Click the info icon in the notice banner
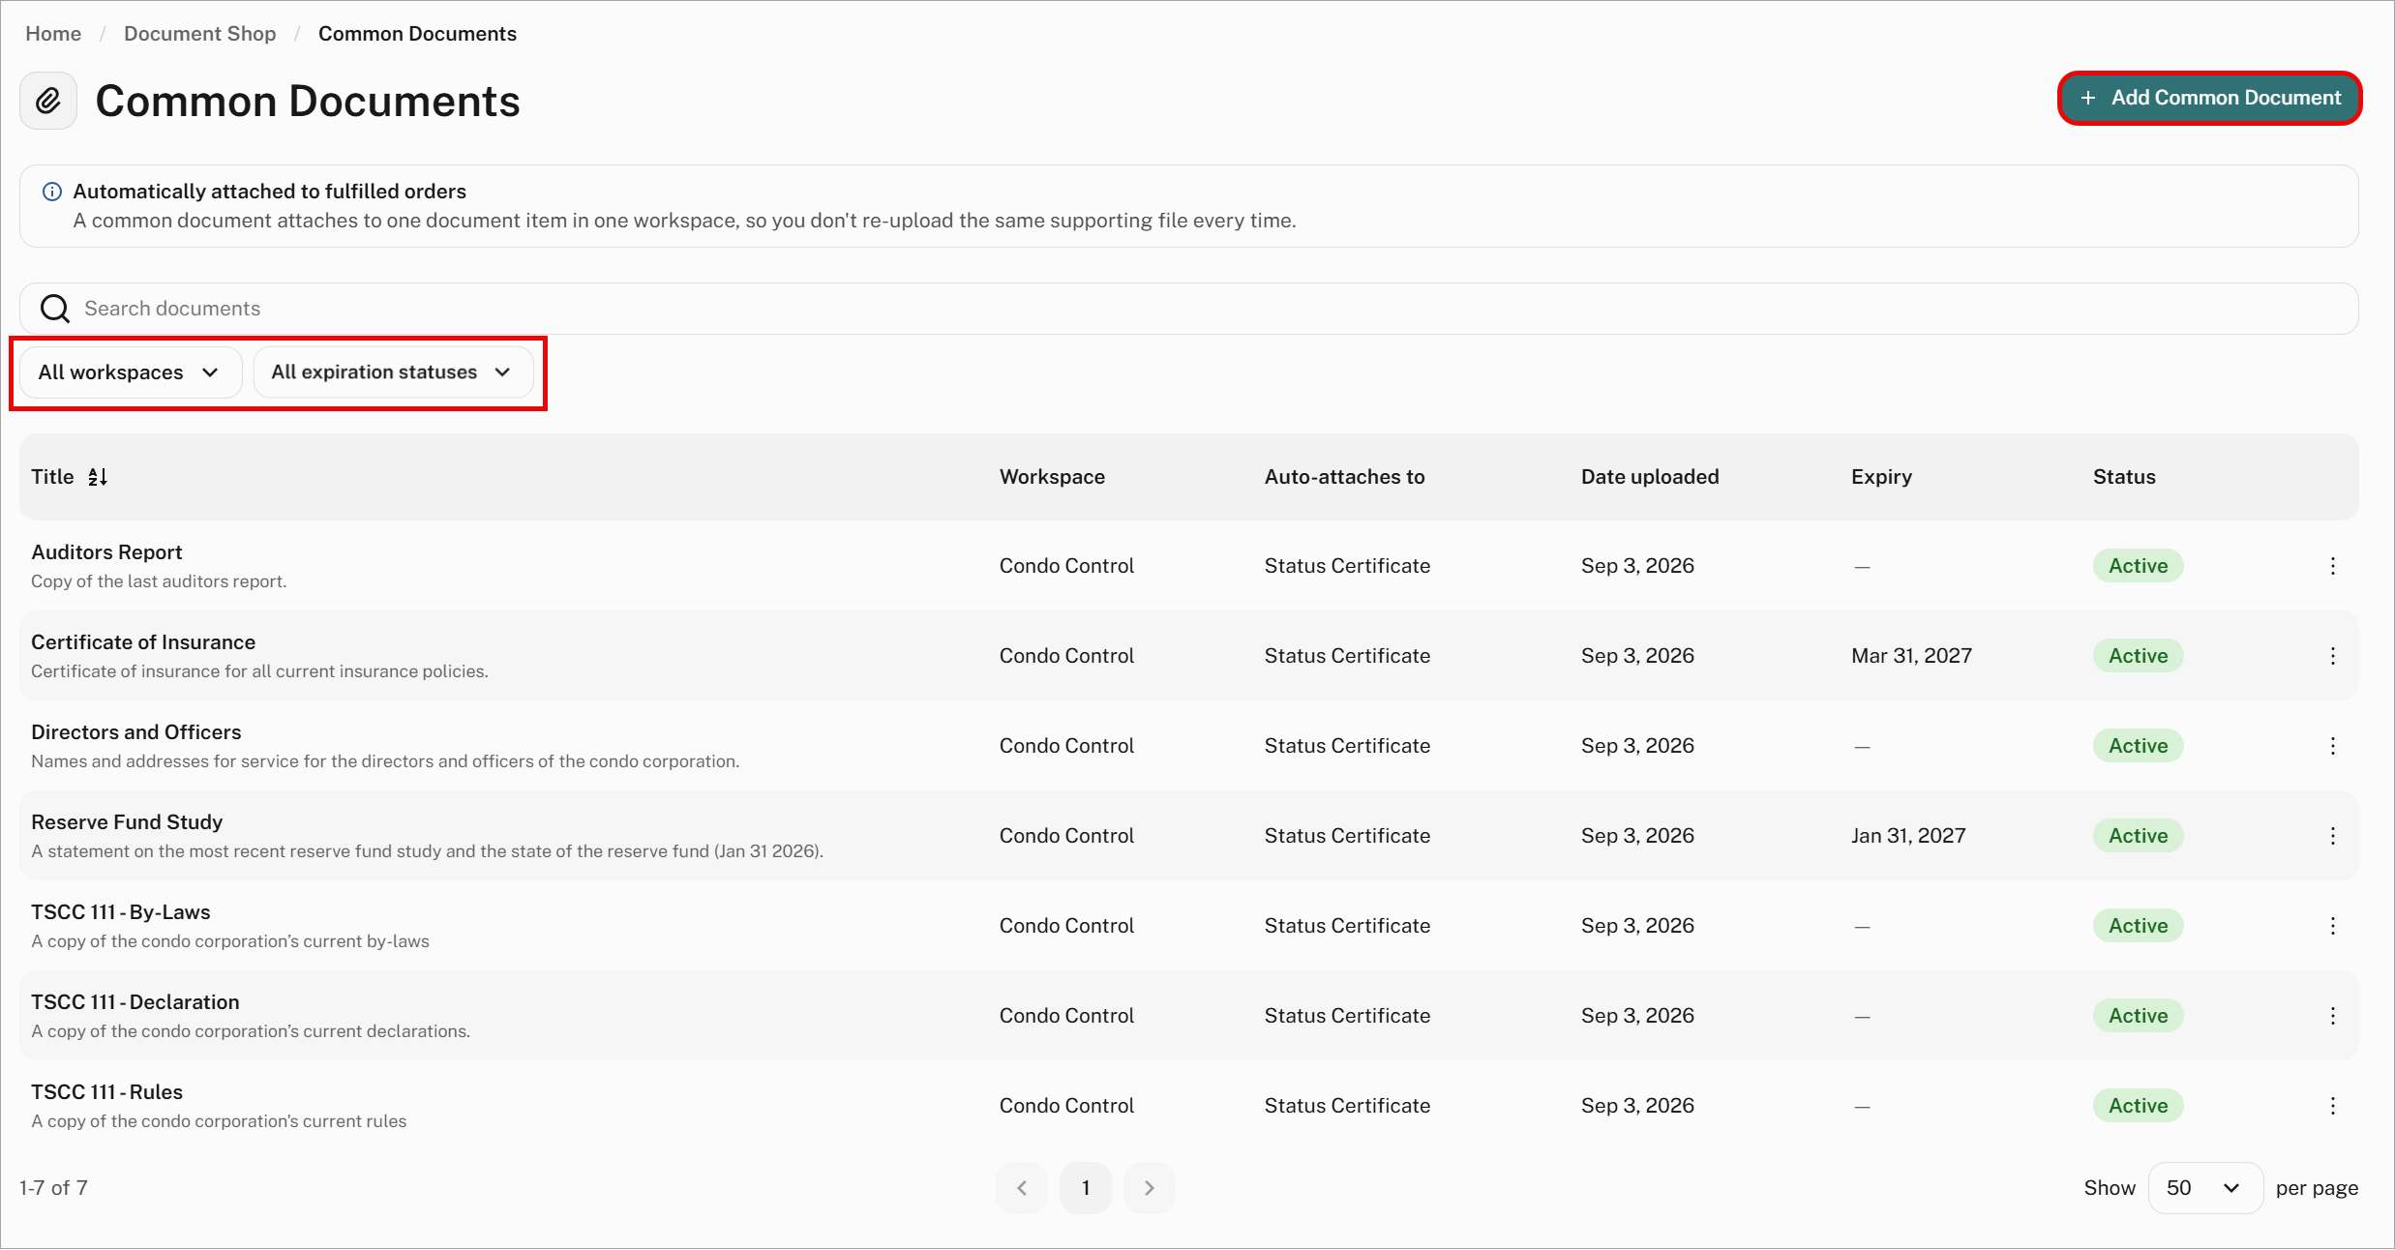The height and width of the screenshot is (1250, 2395). tap(52, 192)
